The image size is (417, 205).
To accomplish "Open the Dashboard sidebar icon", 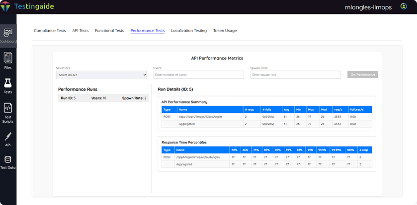I will [8, 33].
